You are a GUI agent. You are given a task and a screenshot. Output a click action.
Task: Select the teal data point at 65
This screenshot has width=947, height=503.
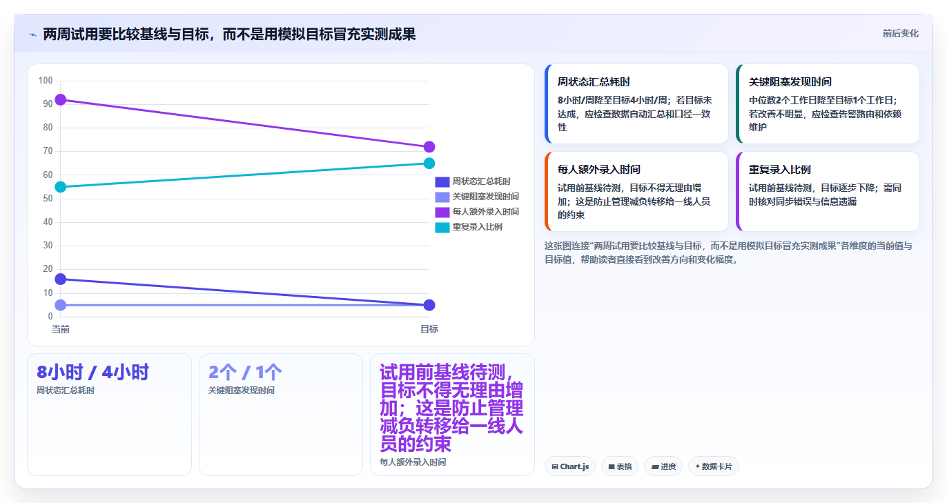point(429,164)
